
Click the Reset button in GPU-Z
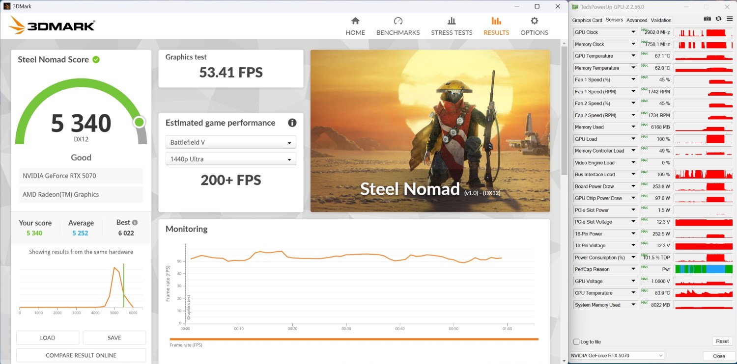[722, 341]
